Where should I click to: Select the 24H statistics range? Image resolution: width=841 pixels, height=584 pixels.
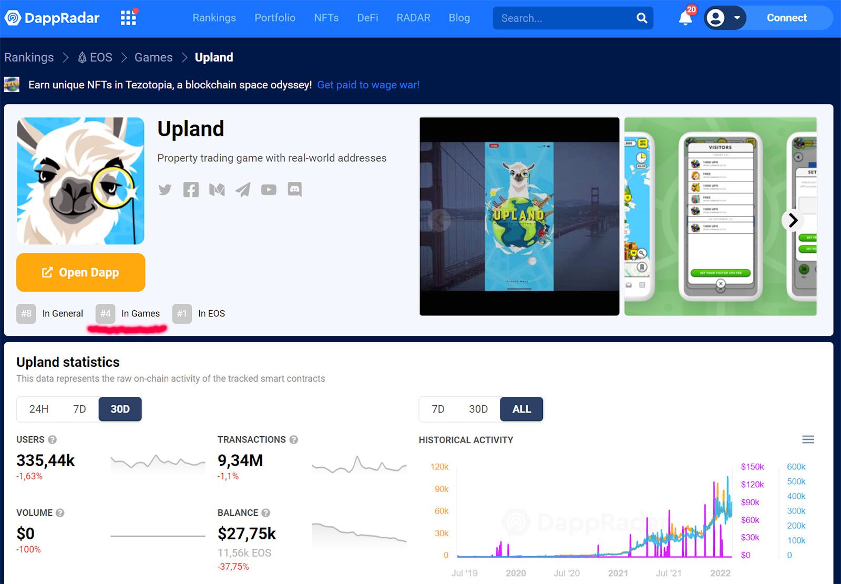click(39, 409)
